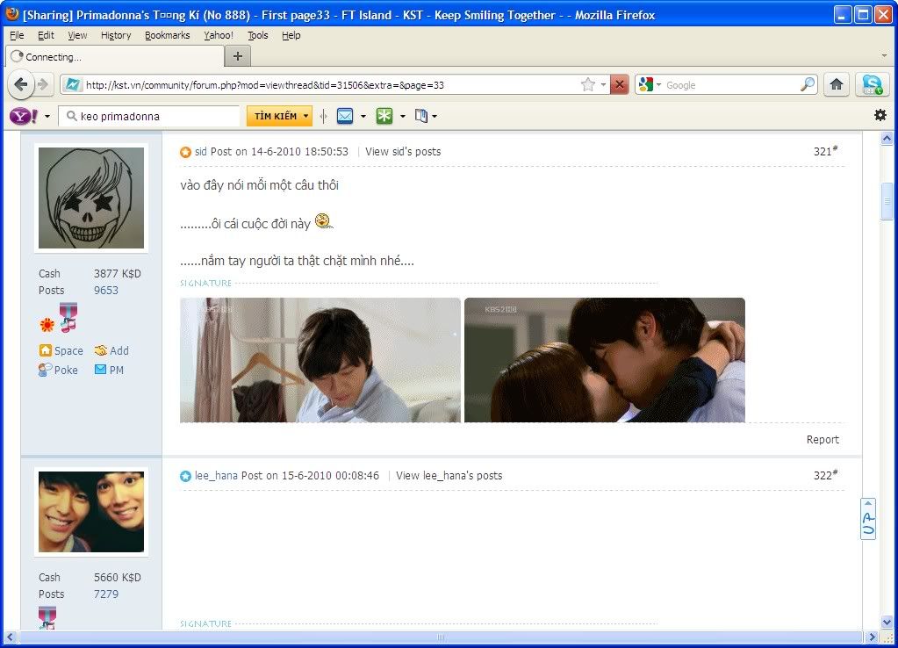This screenshot has width=898, height=648.
Task: Click lee_hana's avatar photo
Action: 91,512
